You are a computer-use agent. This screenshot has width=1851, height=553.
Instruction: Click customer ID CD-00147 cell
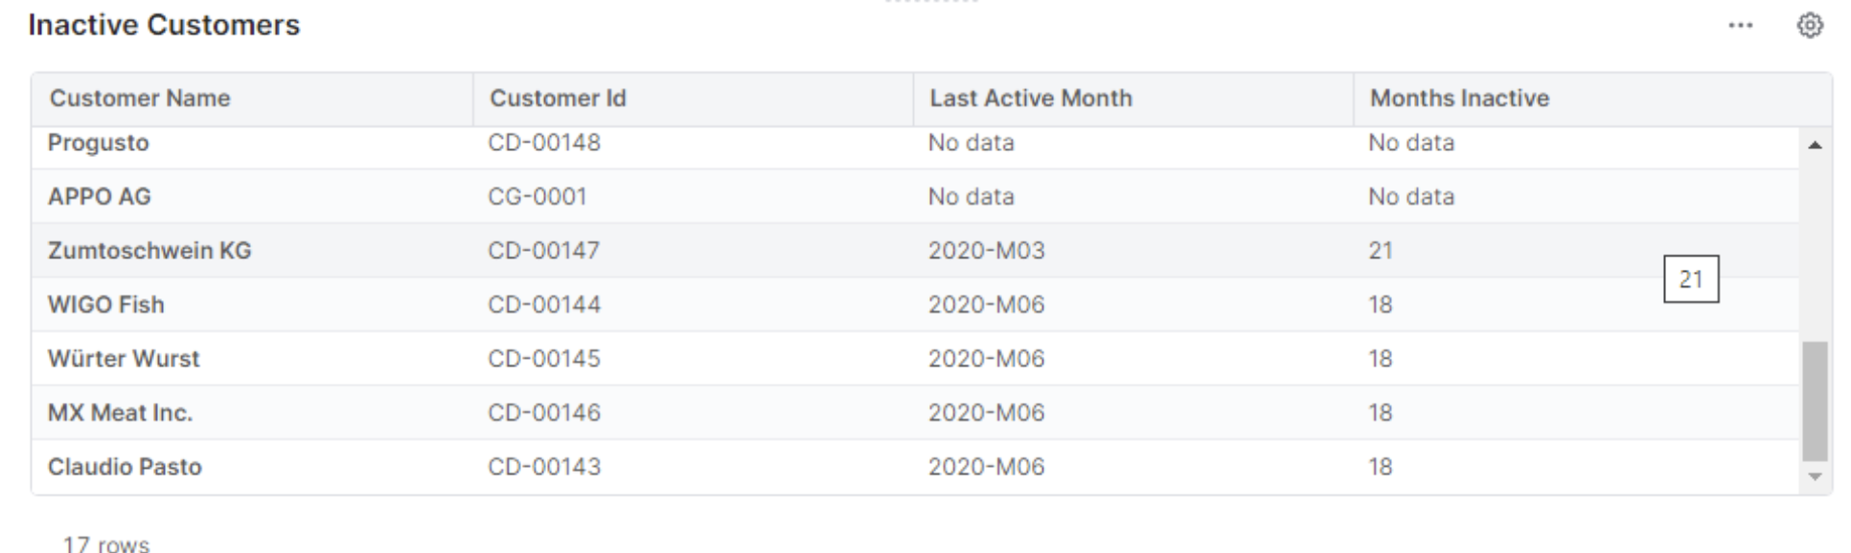click(543, 251)
